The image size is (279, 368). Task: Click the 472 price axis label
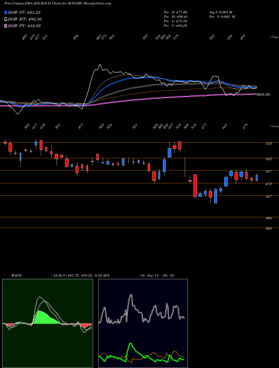(x=268, y=184)
